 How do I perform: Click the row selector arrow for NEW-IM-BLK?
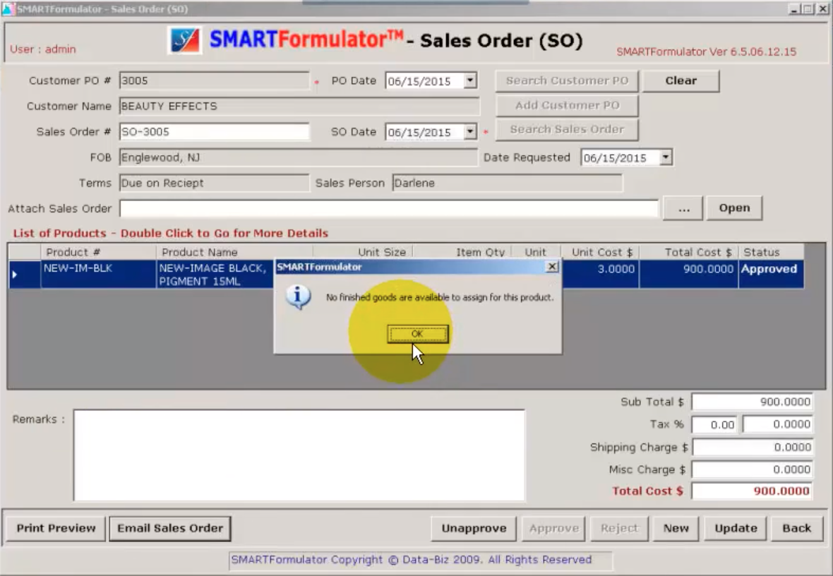coord(25,274)
